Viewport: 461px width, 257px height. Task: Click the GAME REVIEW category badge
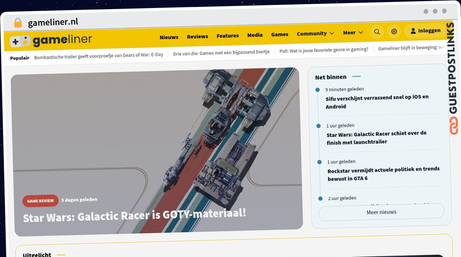pyautogui.click(x=40, y=201)
